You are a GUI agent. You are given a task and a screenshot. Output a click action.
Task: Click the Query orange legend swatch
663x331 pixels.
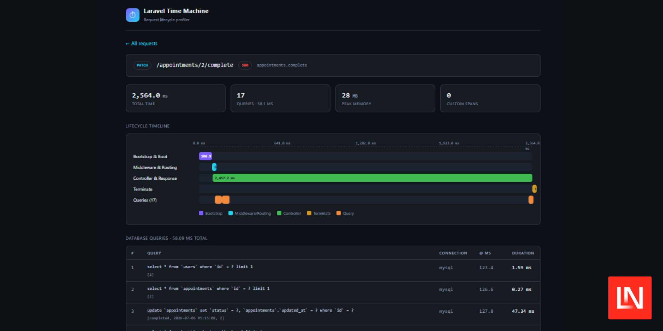pos(339,213)
